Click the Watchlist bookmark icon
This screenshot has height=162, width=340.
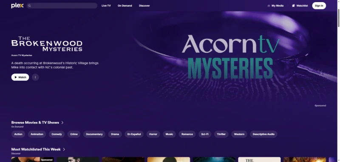click(x=293, y=6)
